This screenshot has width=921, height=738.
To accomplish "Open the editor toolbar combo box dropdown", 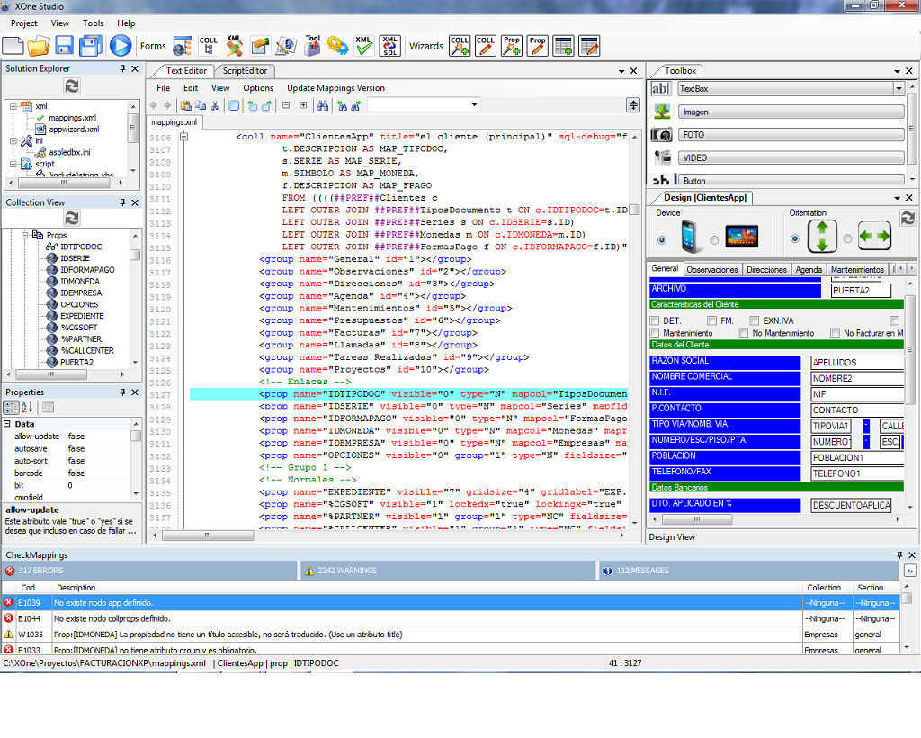I will (474, 105).
